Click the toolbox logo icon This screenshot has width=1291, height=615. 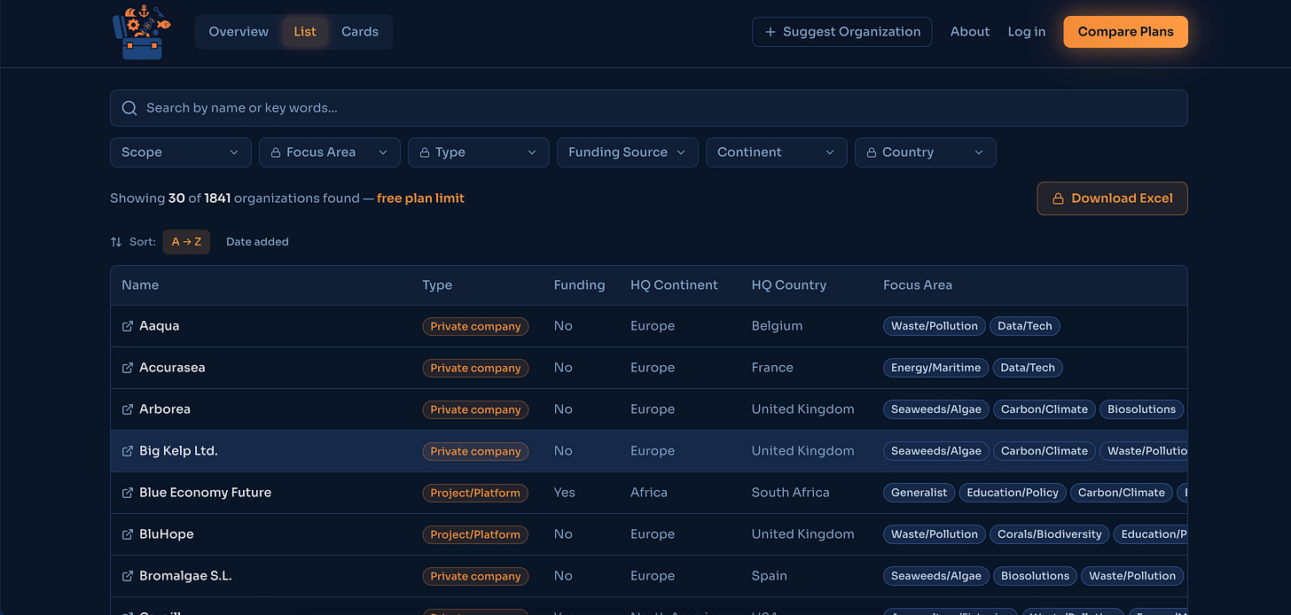click(141, 32)
